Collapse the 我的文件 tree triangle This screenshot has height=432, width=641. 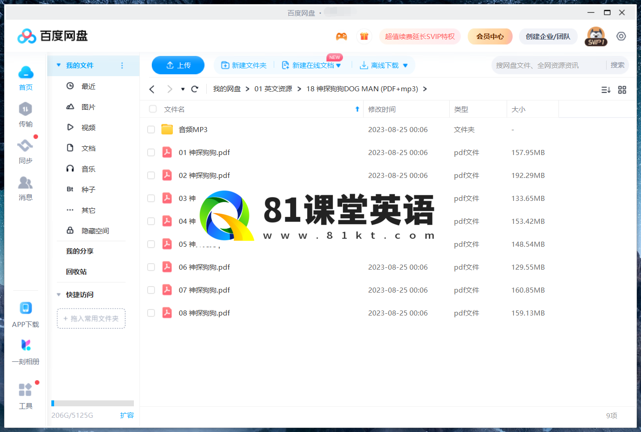click(x=59, y=65)
